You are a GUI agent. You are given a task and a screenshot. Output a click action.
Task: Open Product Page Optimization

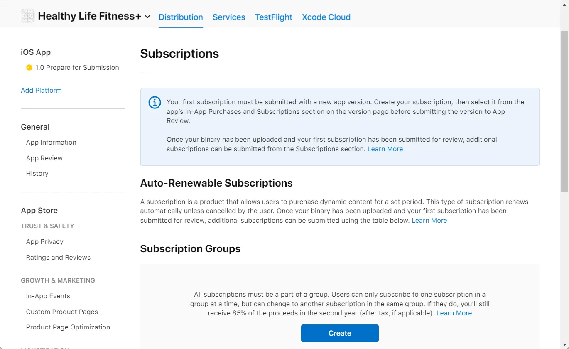tap(68, 327)
